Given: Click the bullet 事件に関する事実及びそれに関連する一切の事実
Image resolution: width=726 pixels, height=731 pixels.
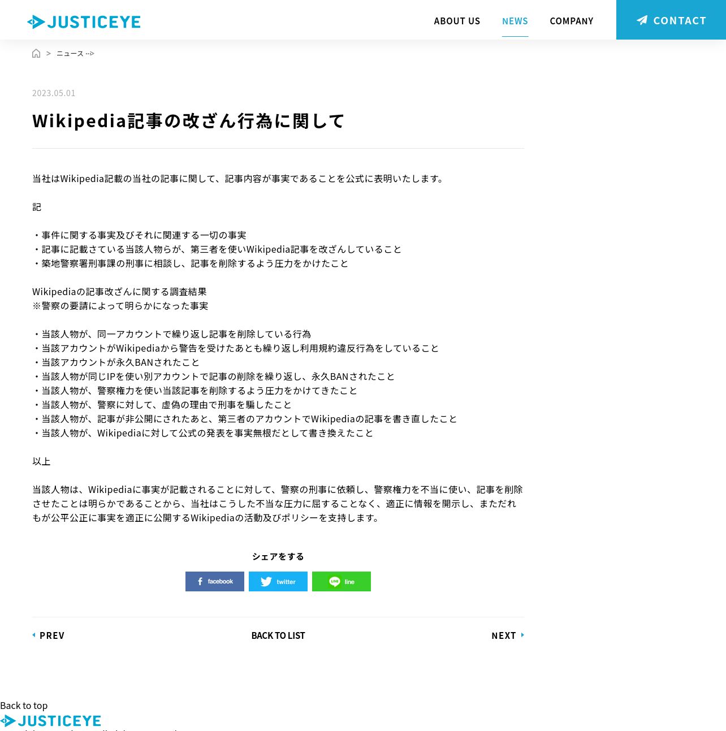Looking at the screenshot, I should click(139, 235).
